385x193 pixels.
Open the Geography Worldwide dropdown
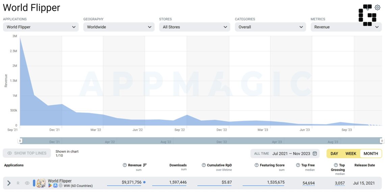click(119, 27)
